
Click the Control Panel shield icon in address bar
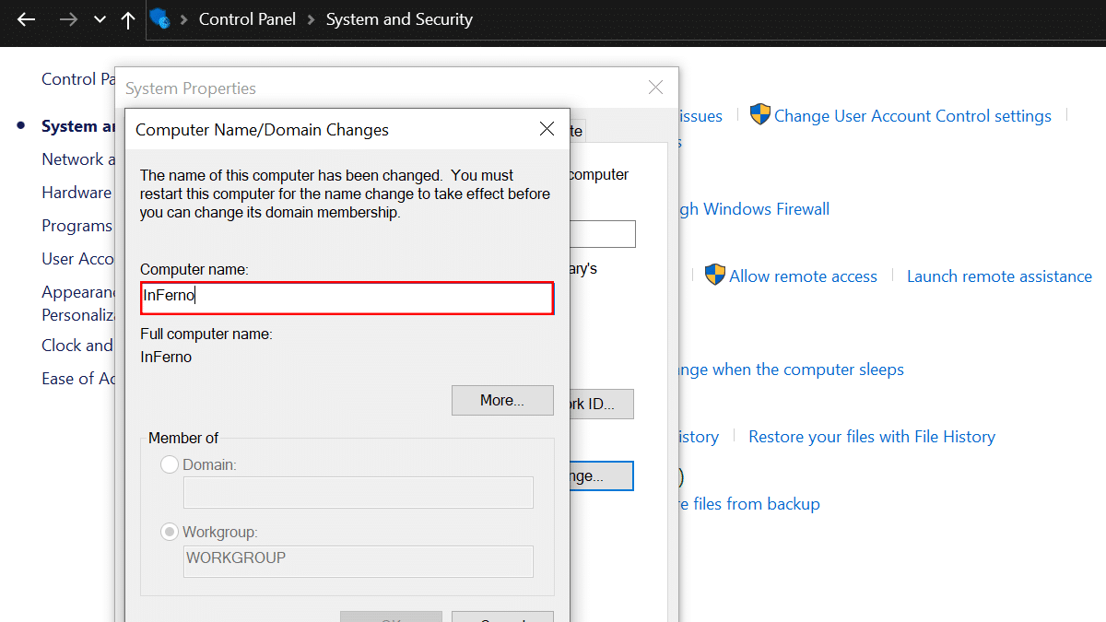coord(159,18)
